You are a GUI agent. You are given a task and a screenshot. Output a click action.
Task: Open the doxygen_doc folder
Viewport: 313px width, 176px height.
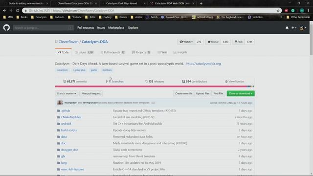(69, 150)
